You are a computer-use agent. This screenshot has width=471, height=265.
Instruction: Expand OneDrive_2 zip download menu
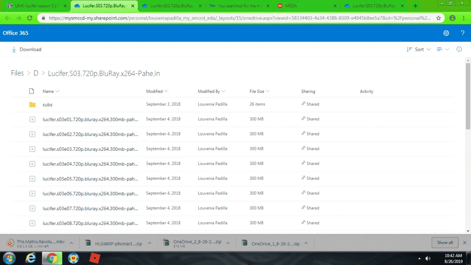[228, 243]
